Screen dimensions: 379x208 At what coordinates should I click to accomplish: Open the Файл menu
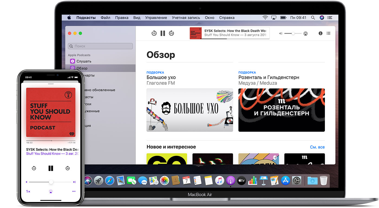(106, 18)
